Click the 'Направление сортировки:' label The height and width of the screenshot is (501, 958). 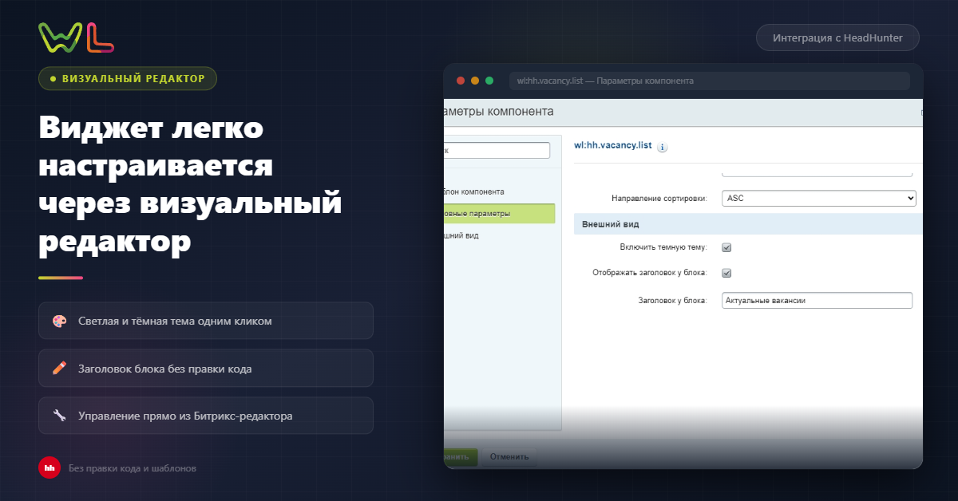tap(659, 198)
